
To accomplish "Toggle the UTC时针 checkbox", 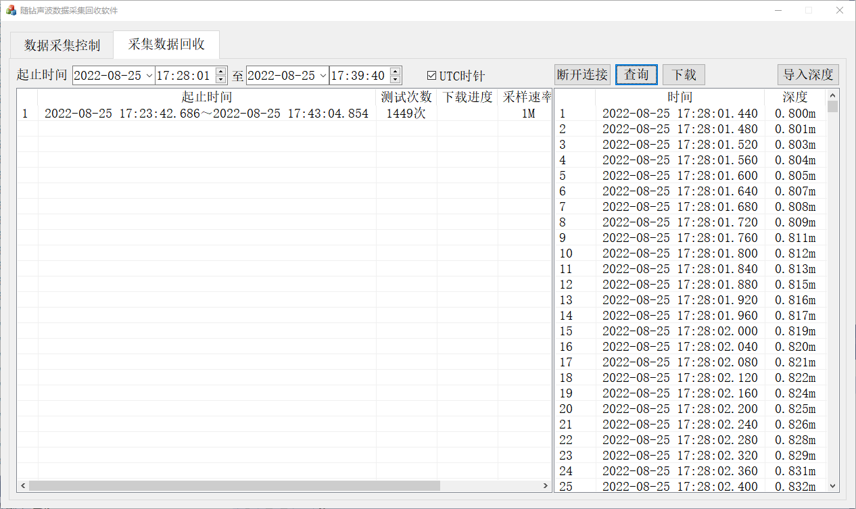I will 432,76.
